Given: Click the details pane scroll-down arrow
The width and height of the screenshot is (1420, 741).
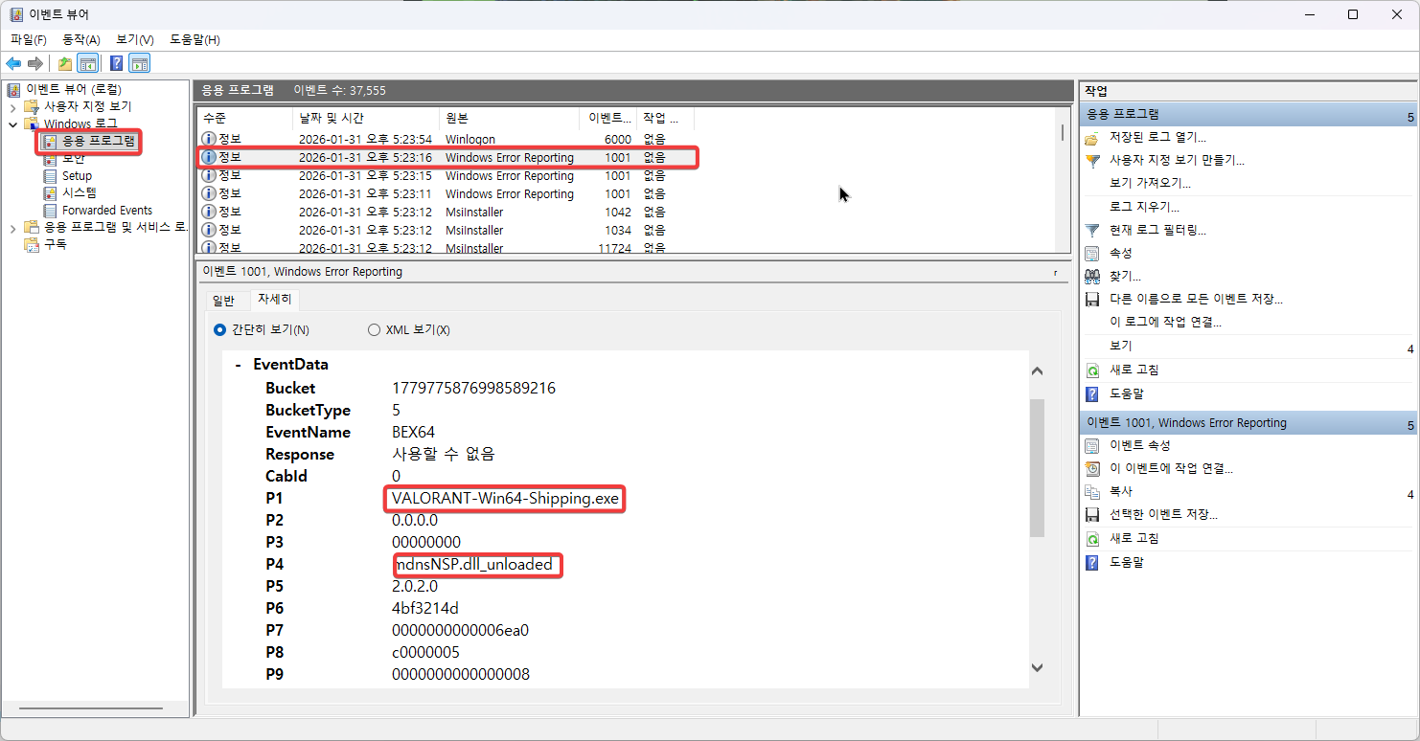Looking at the screenshot, I should (x=1037, y=667).
